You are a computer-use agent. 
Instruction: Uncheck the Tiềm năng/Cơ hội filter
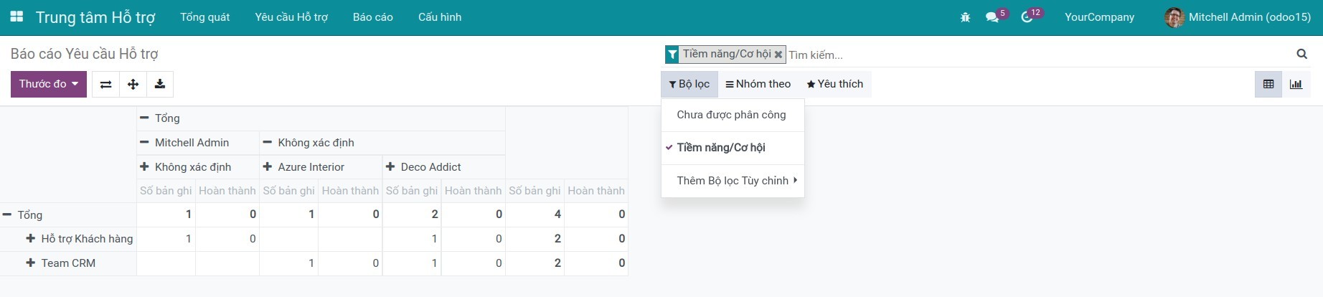720,148
